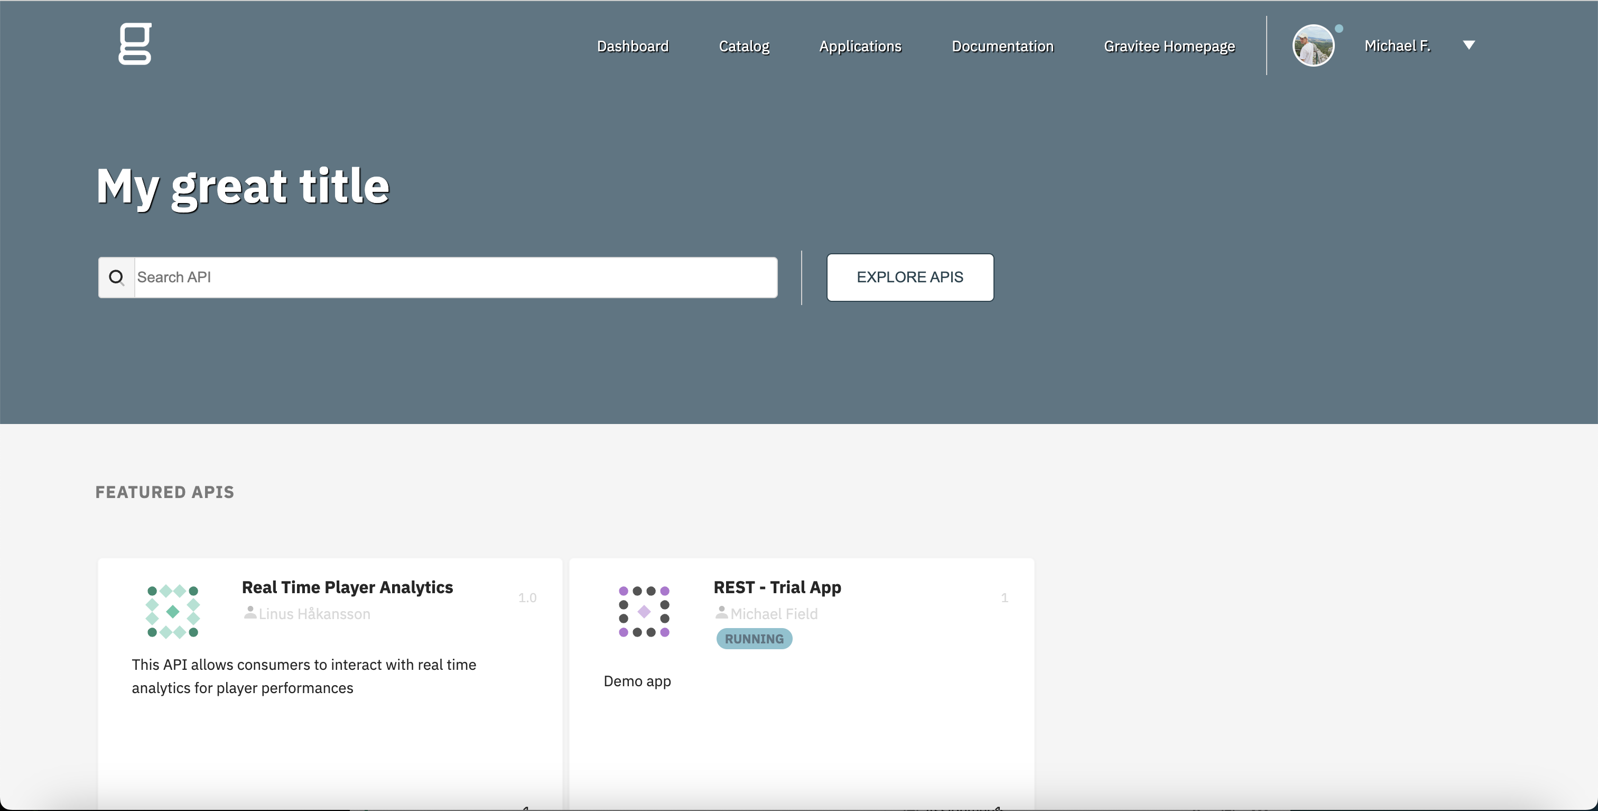Open the Dashboard menu item
This screenshot has width=1598, height=811.
(632, 47)
